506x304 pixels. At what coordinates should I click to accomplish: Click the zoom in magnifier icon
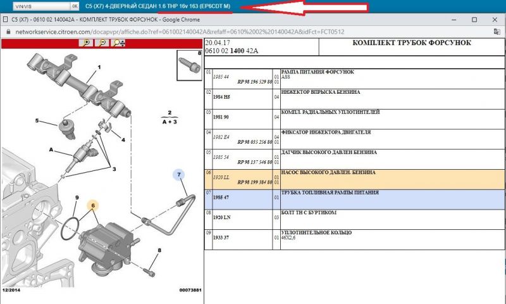point(87,43)
